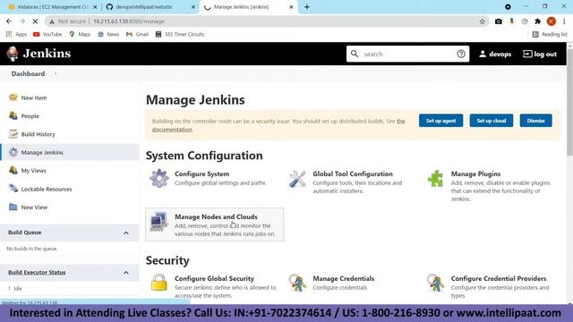Open the Apps bookmarks shortcut
Screen dimensions: 573x322
coord(16,34)
